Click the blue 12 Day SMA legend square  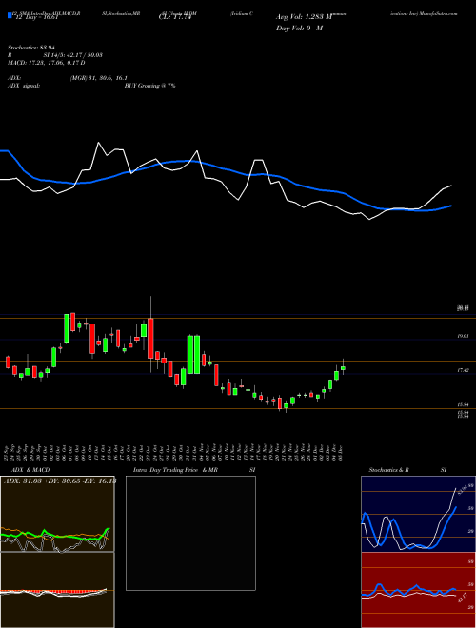pyautogui.click(x=10, y=15)
